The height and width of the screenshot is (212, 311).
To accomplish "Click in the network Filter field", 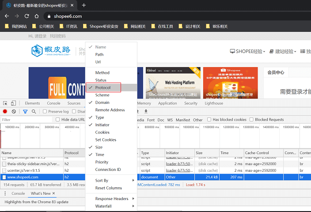I will pos(27,120).
